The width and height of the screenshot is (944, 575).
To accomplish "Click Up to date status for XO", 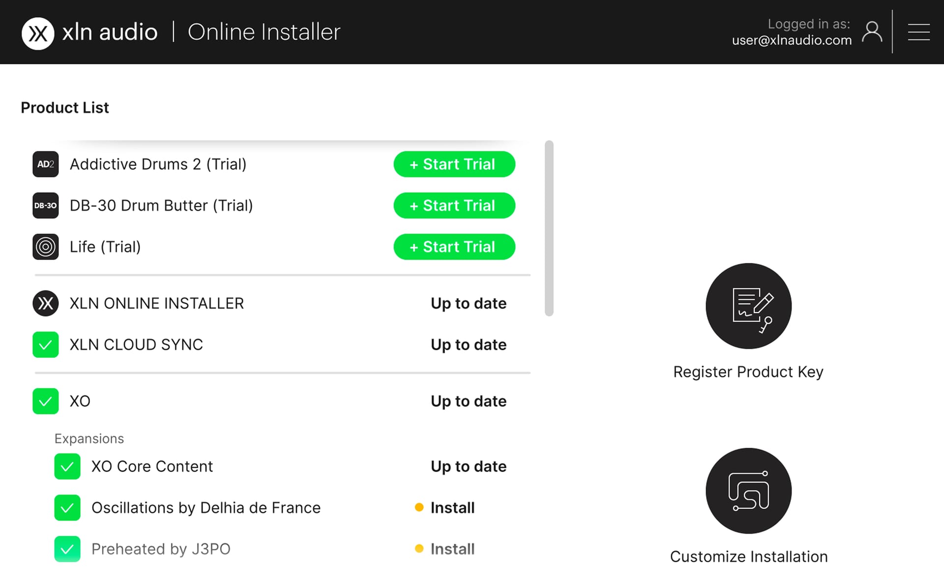I will tap(469, 401).
